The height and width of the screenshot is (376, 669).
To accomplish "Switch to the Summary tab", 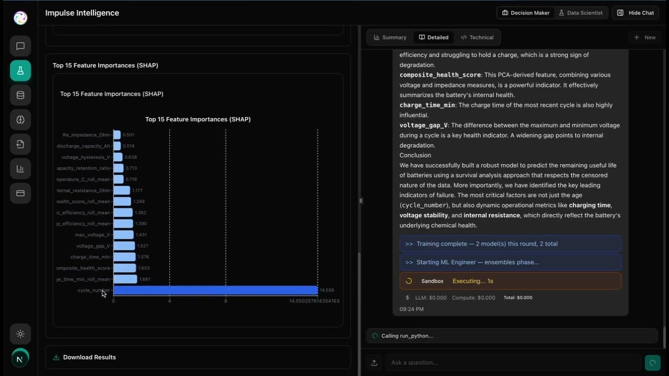I will coord(390,38).
